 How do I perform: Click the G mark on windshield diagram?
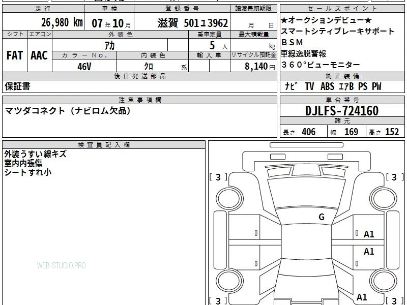322,217
